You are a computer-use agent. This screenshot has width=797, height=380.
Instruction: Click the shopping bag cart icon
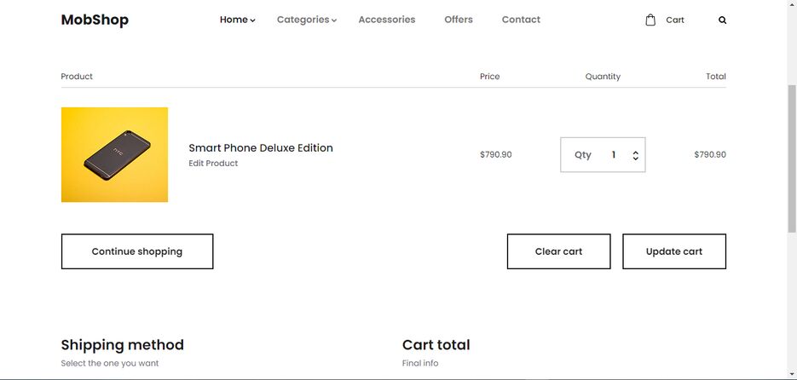(650, 20)
